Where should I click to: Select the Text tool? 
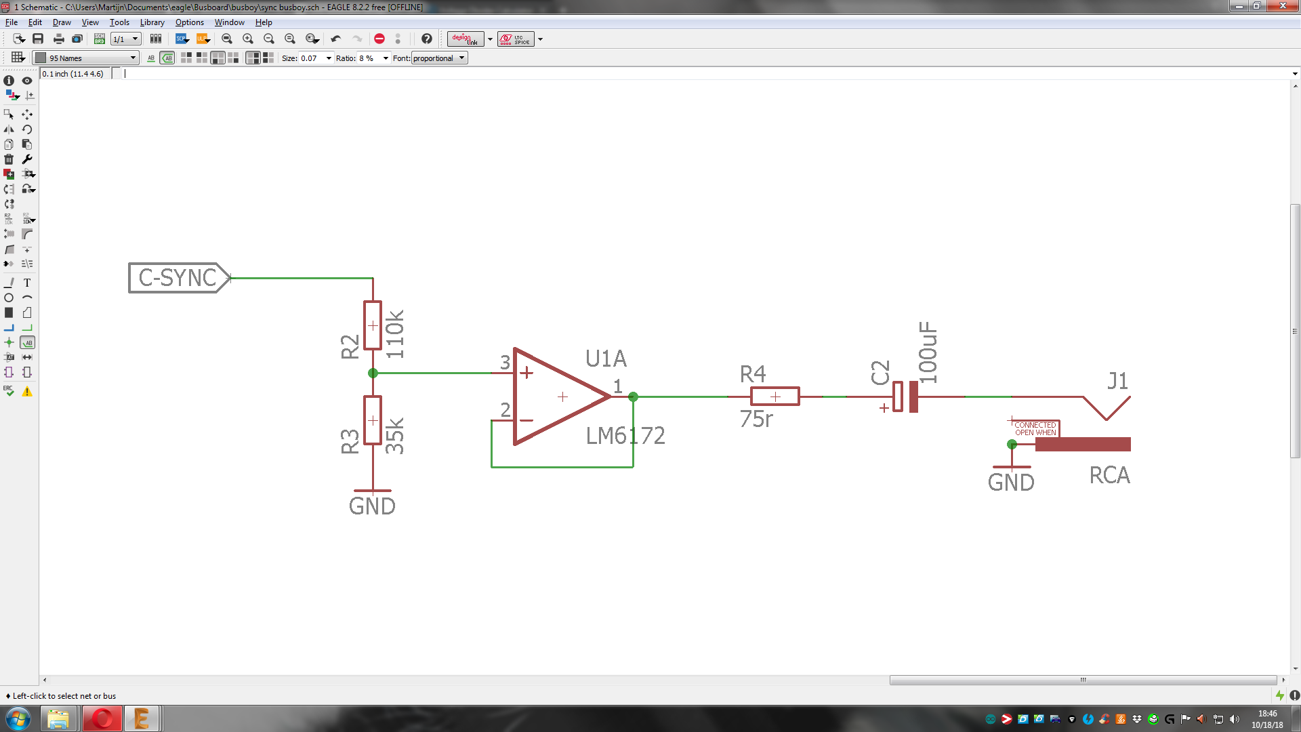point(27,283)
